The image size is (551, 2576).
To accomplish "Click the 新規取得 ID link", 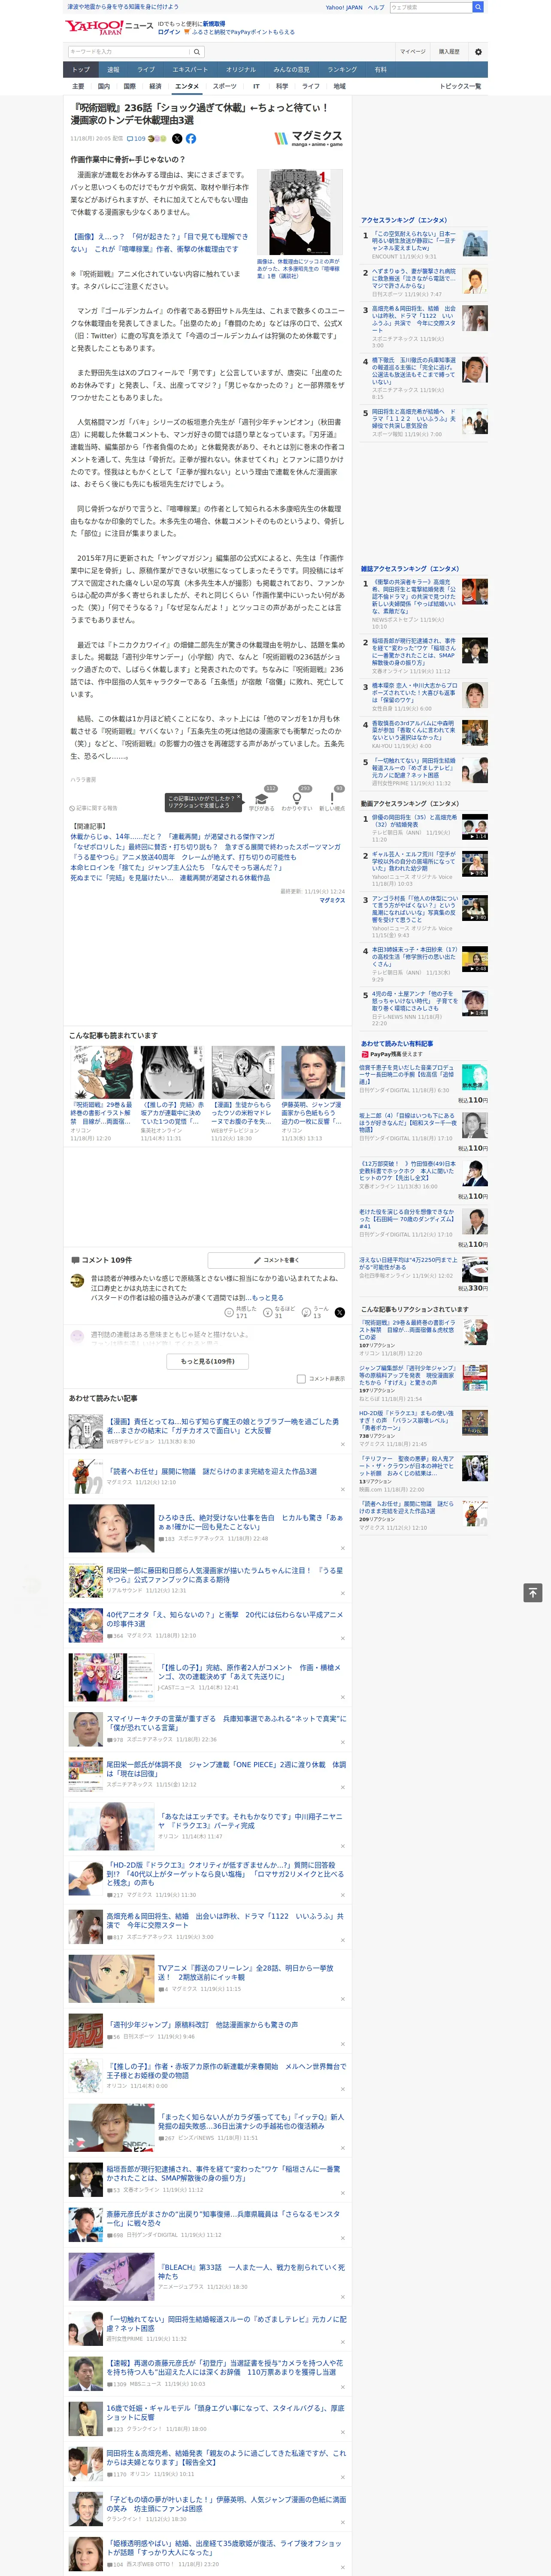I will click(214, 23).
